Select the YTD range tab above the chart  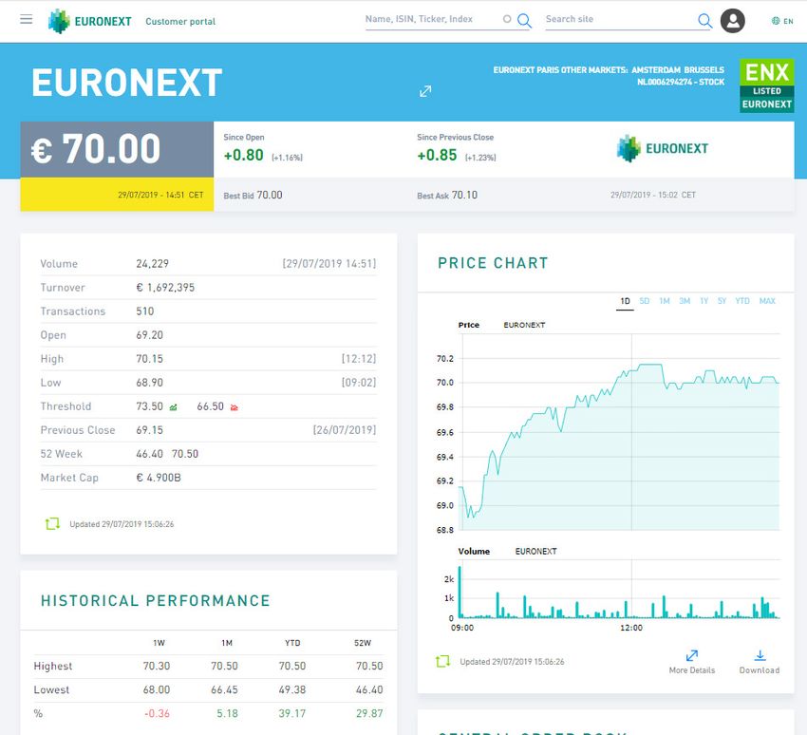point(742,301)
